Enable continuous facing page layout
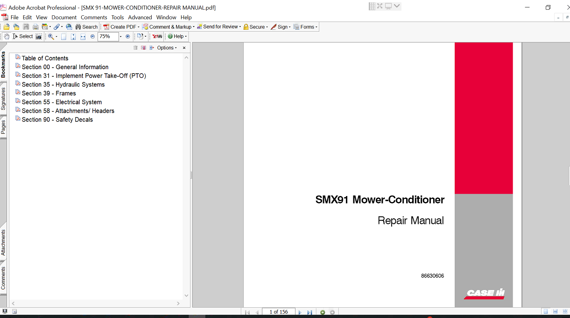The height and width of the screenshot is (318, 570). click(564, 311)
